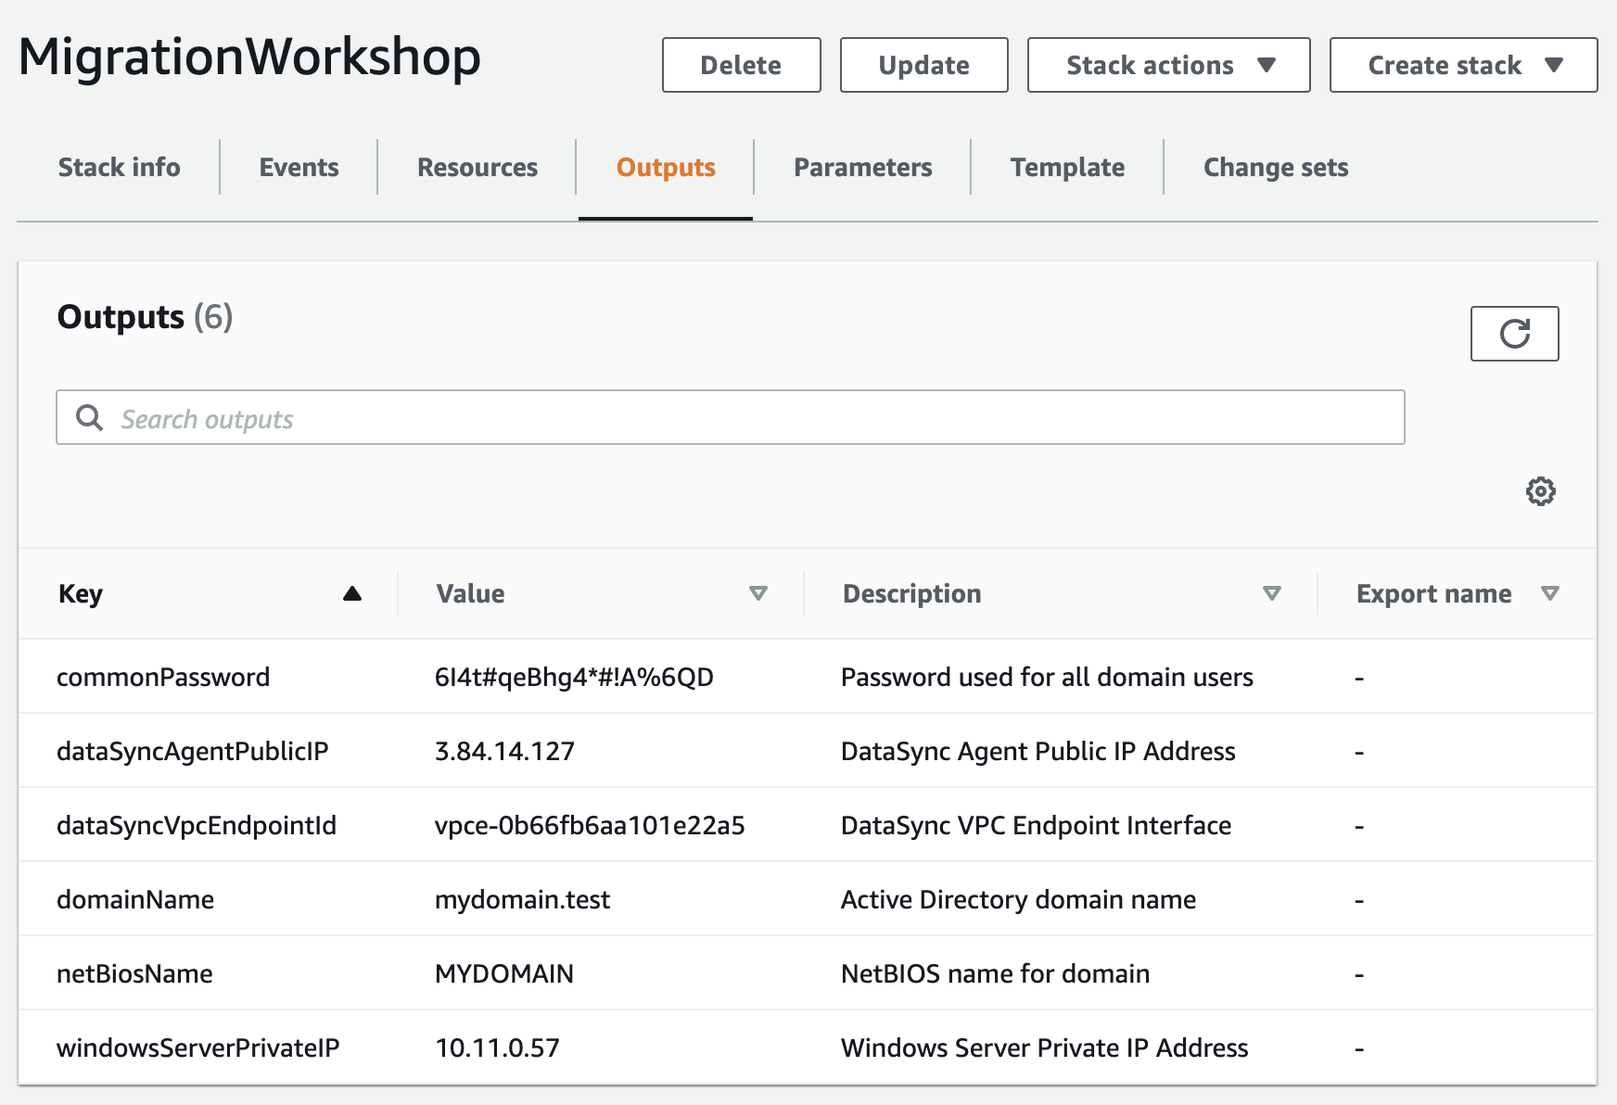Click the MigrationWorkshop stack title
The height and width of the screenshot is (1105, 1617).
(x=250, y=57)
